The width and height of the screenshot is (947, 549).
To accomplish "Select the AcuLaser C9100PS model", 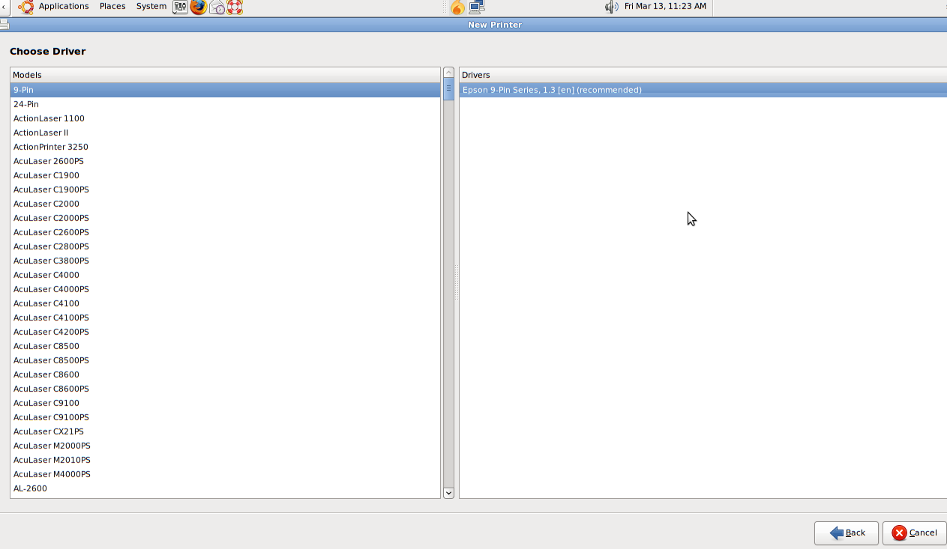I will point(225,417).
